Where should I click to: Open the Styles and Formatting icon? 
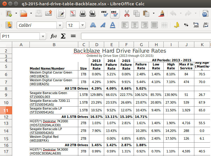point(9,25)
